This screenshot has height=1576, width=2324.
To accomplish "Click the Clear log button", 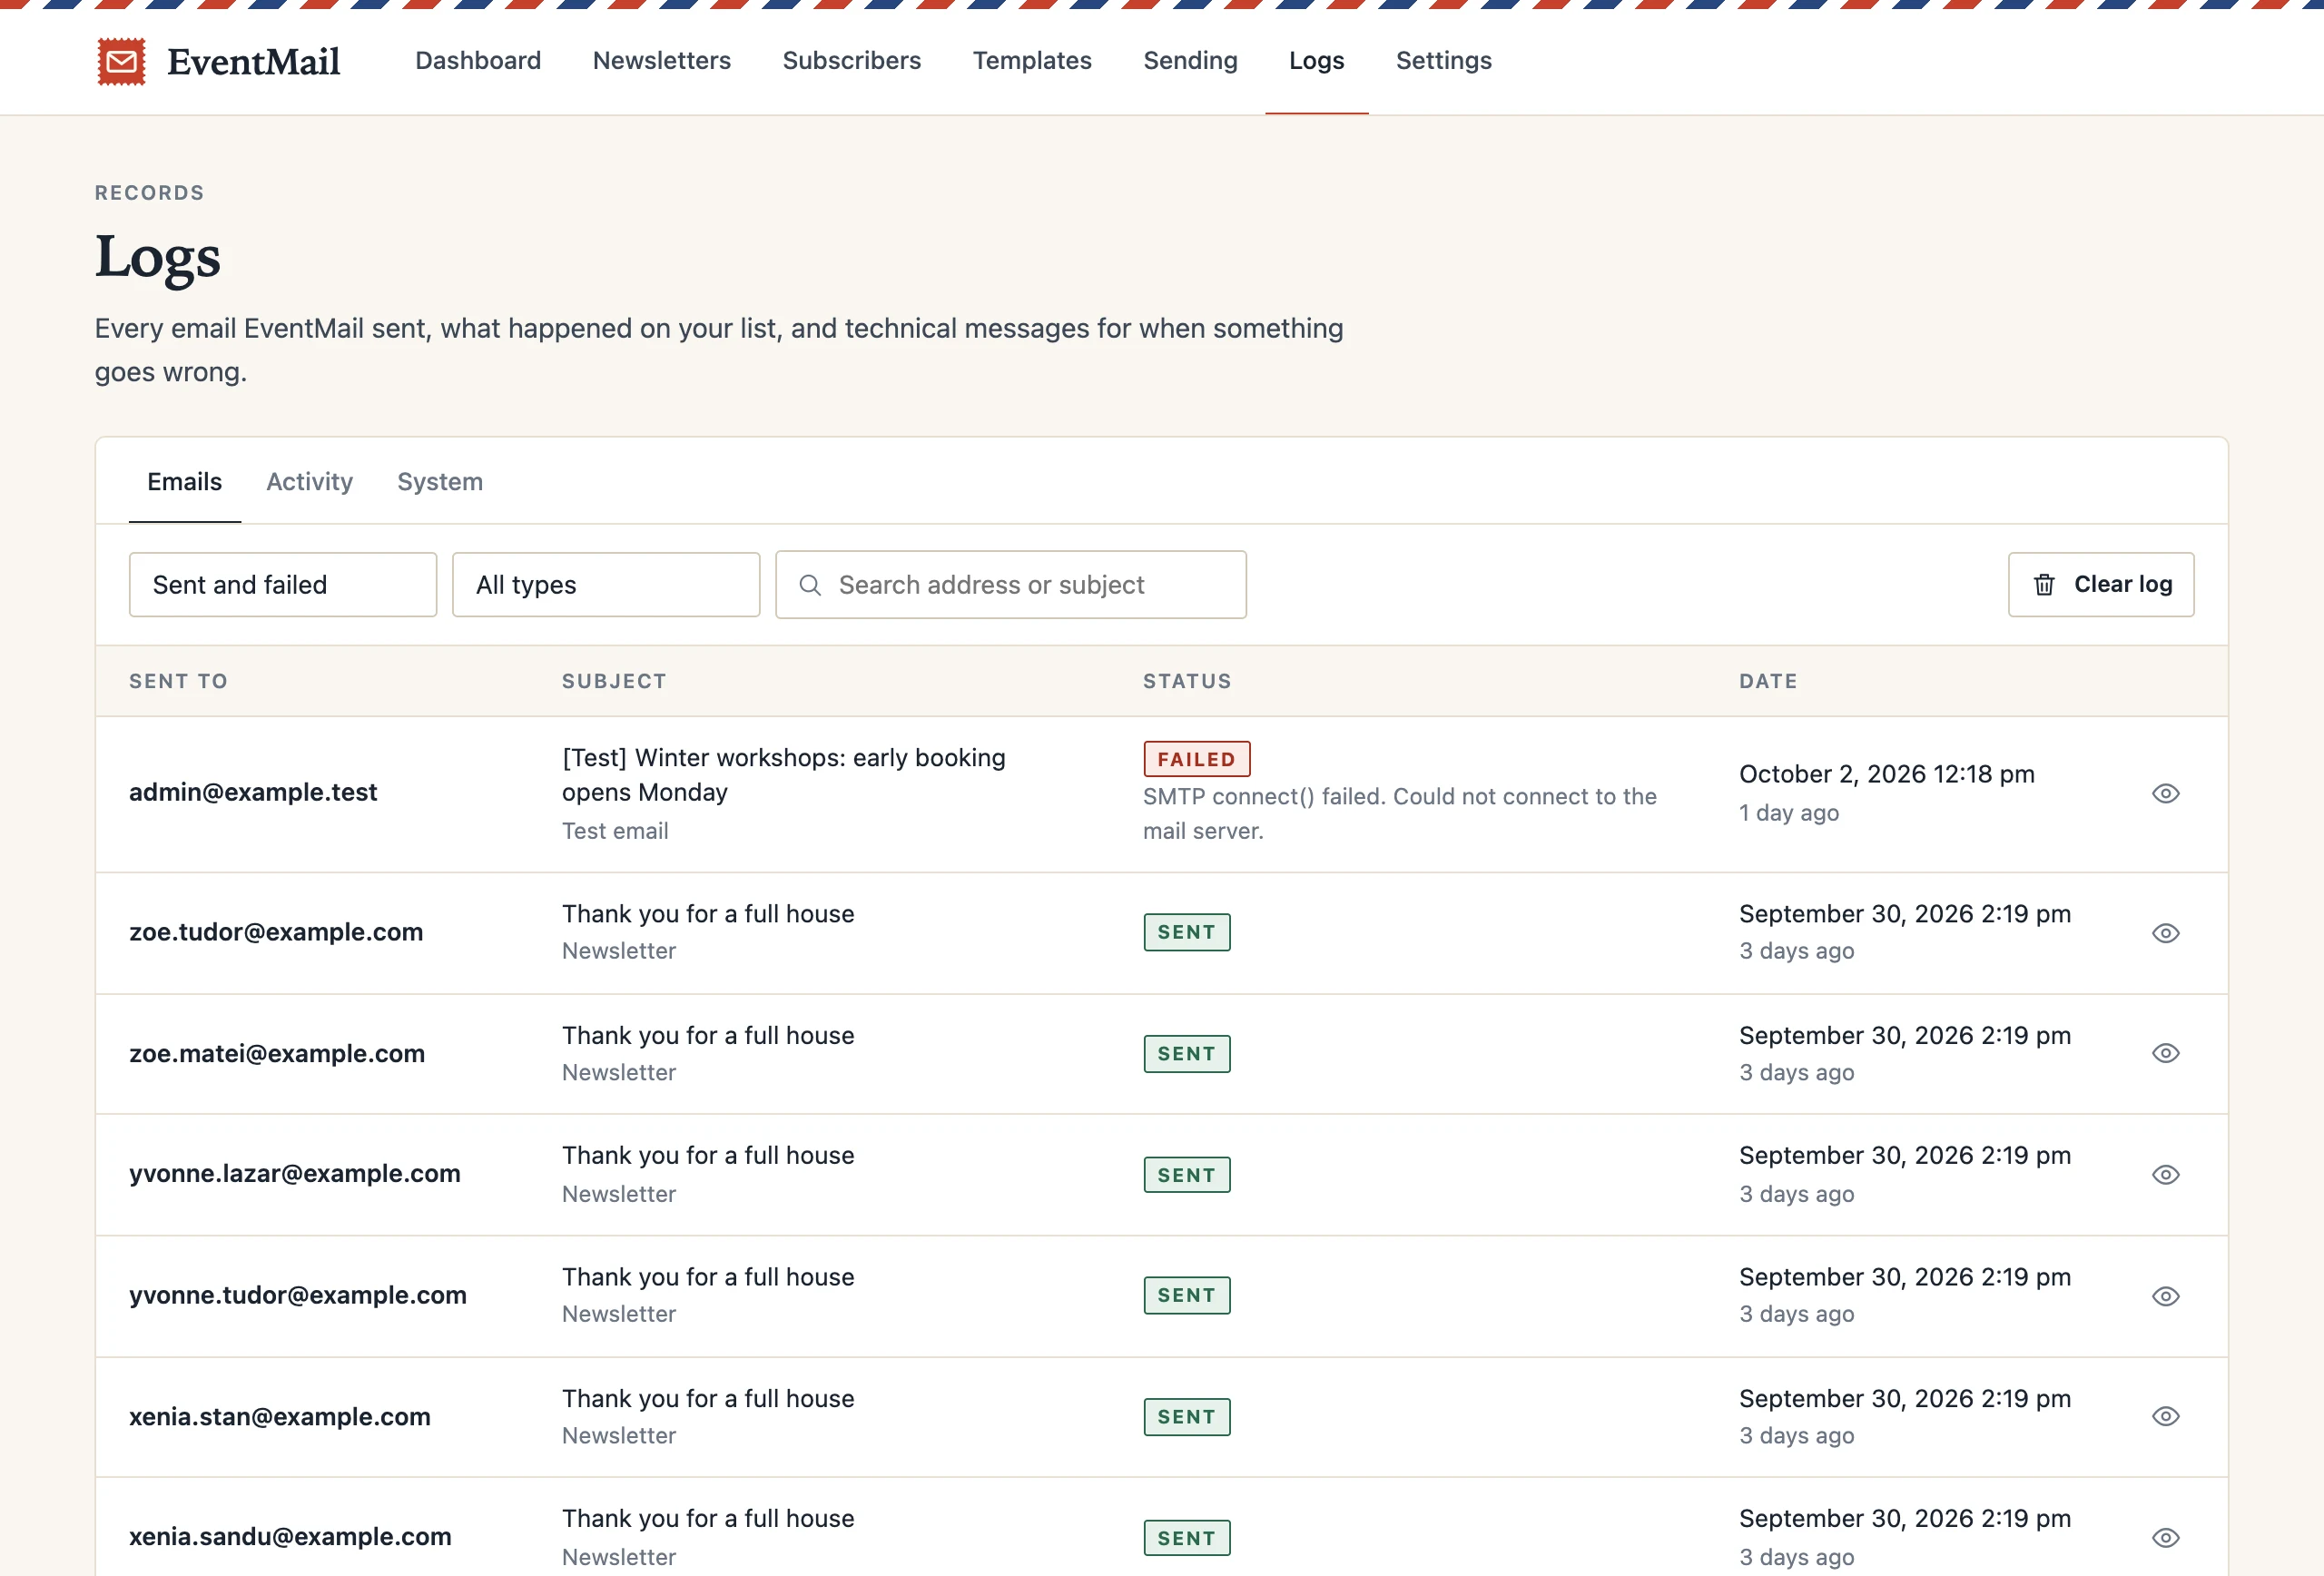I will pyautogui.click(x=2101, y=585).
